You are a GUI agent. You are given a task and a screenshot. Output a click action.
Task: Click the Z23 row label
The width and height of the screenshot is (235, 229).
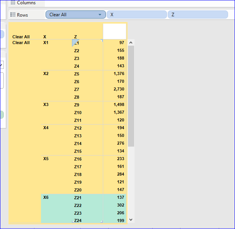78,213
